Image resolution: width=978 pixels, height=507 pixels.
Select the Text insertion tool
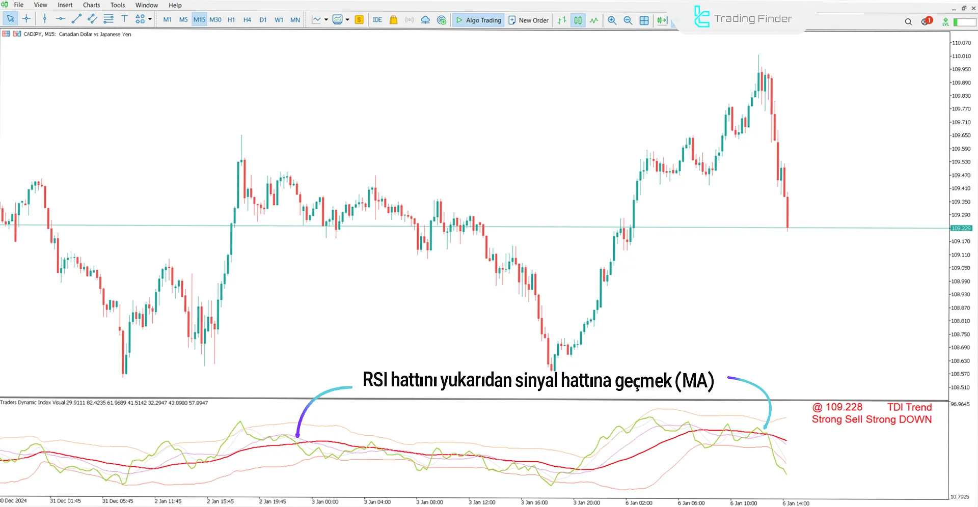124,19
